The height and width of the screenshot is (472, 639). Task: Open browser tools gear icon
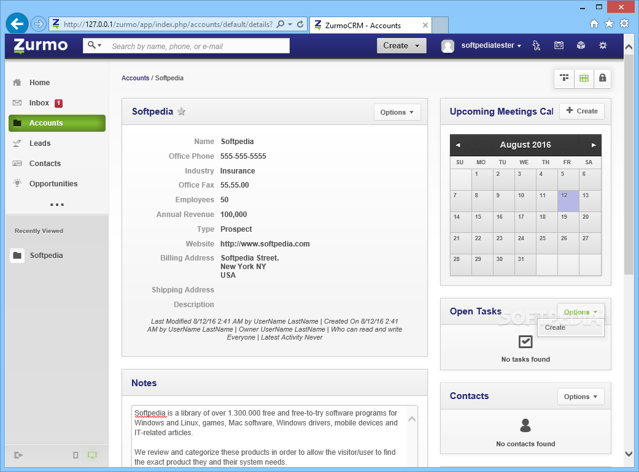(624, 23)
